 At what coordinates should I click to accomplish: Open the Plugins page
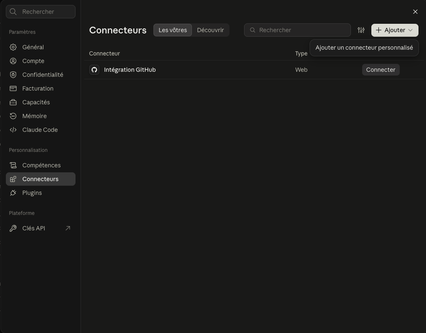pos(40,193)
